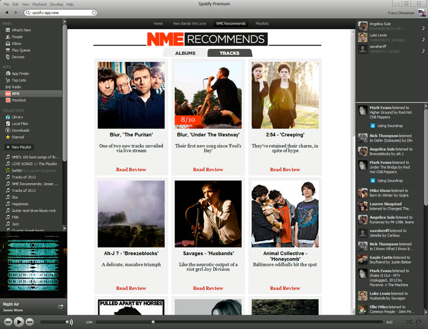
Task: Open Downloads in collection
Action: click(x=18, y=131)
